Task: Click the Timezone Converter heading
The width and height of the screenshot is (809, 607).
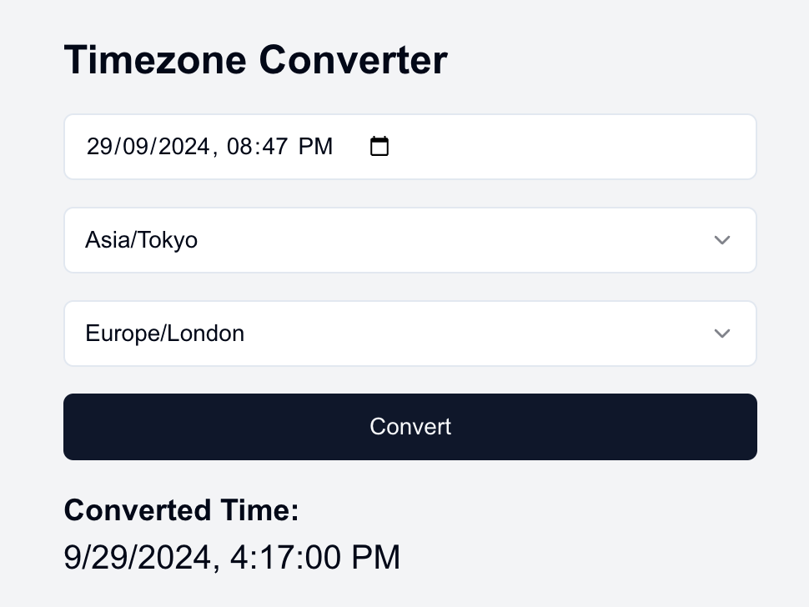Action: pyautogui.click(x=255, y=59)
